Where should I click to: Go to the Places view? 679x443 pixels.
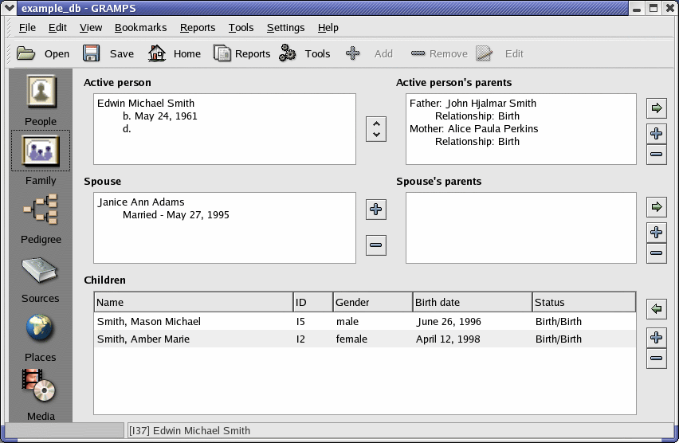pos(41,328)
